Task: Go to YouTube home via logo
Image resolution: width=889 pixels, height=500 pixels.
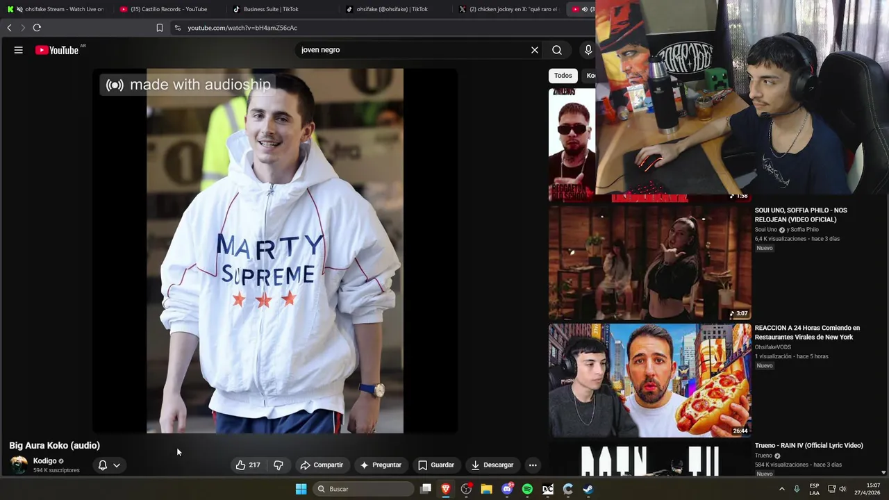Action: click(57, 50)
